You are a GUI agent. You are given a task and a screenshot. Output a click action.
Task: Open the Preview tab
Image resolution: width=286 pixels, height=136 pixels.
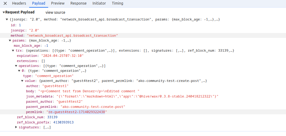(x=58, y=3)
